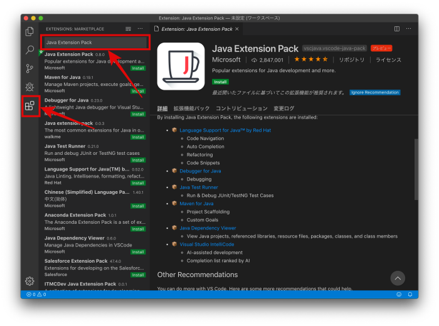This screenshot has height=326, width=439.
Task: Select Anaconda Extension Pack list entry
Action: tap(94, 222)
